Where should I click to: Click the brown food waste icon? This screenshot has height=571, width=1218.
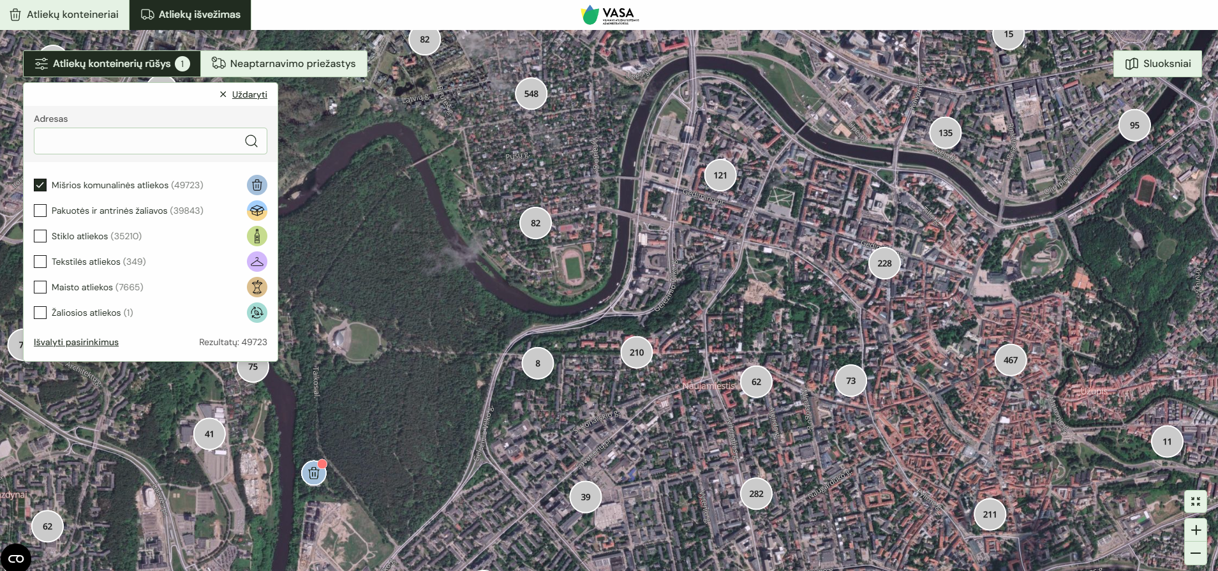[x=257, y=287]
